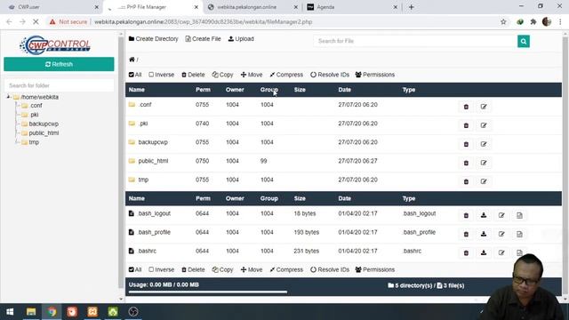This screenshot has height=320, width=569.
Task: Click Upload
Action: tap(241, 39)
